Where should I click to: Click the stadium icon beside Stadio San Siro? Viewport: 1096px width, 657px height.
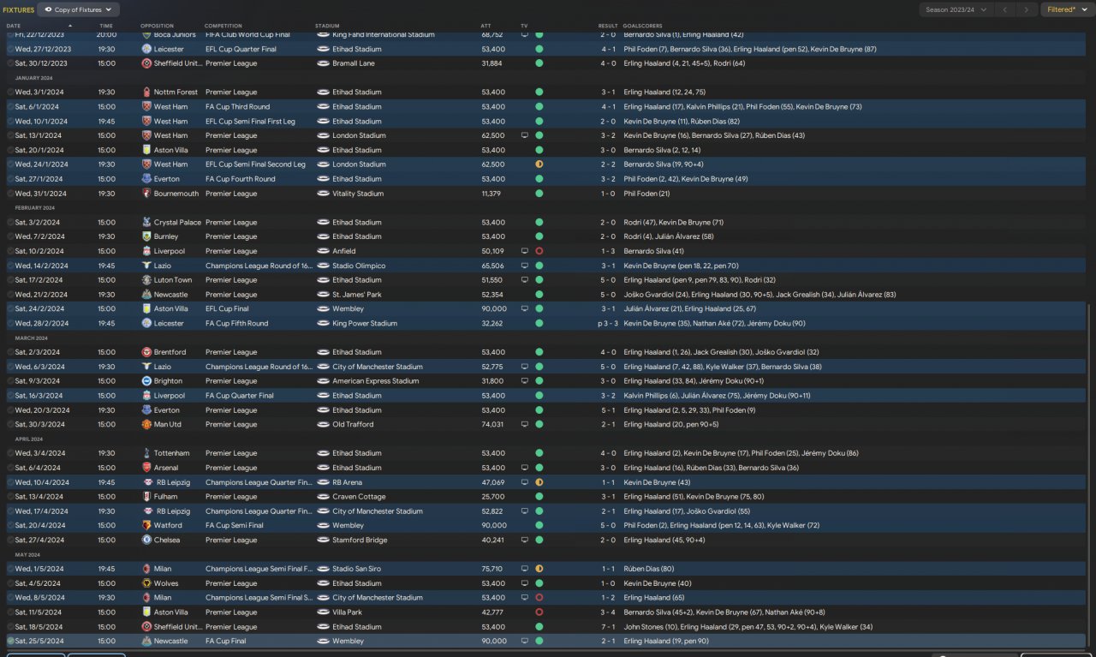tap(323, 569)
